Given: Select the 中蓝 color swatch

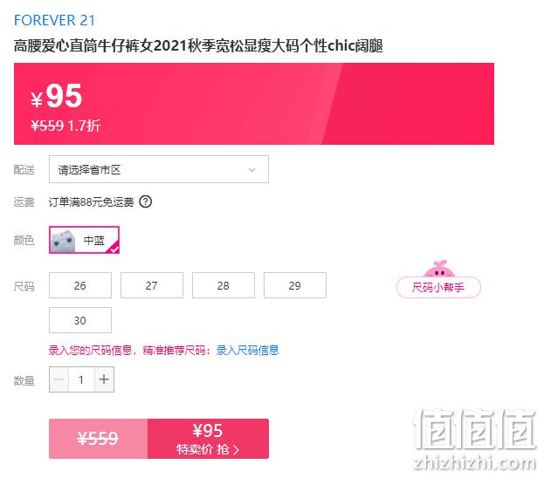Looking at the screenshot, I should (x=85, y=240).
